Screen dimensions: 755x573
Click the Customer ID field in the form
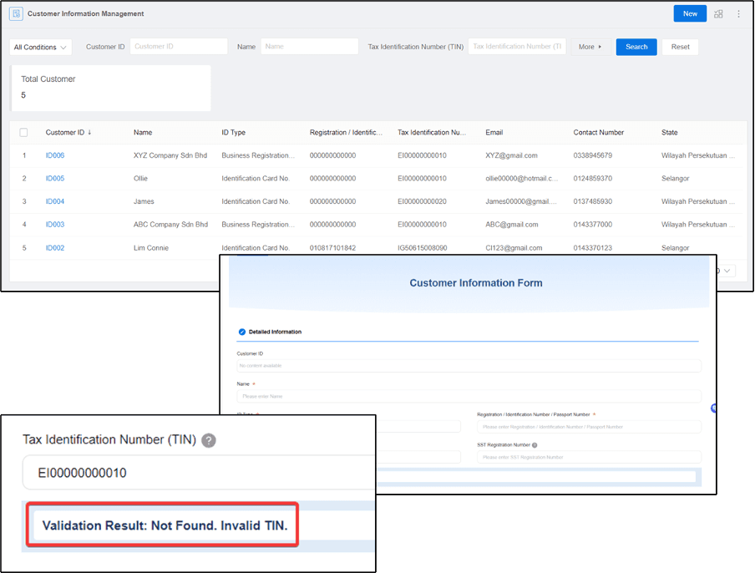tap(469, 366)
